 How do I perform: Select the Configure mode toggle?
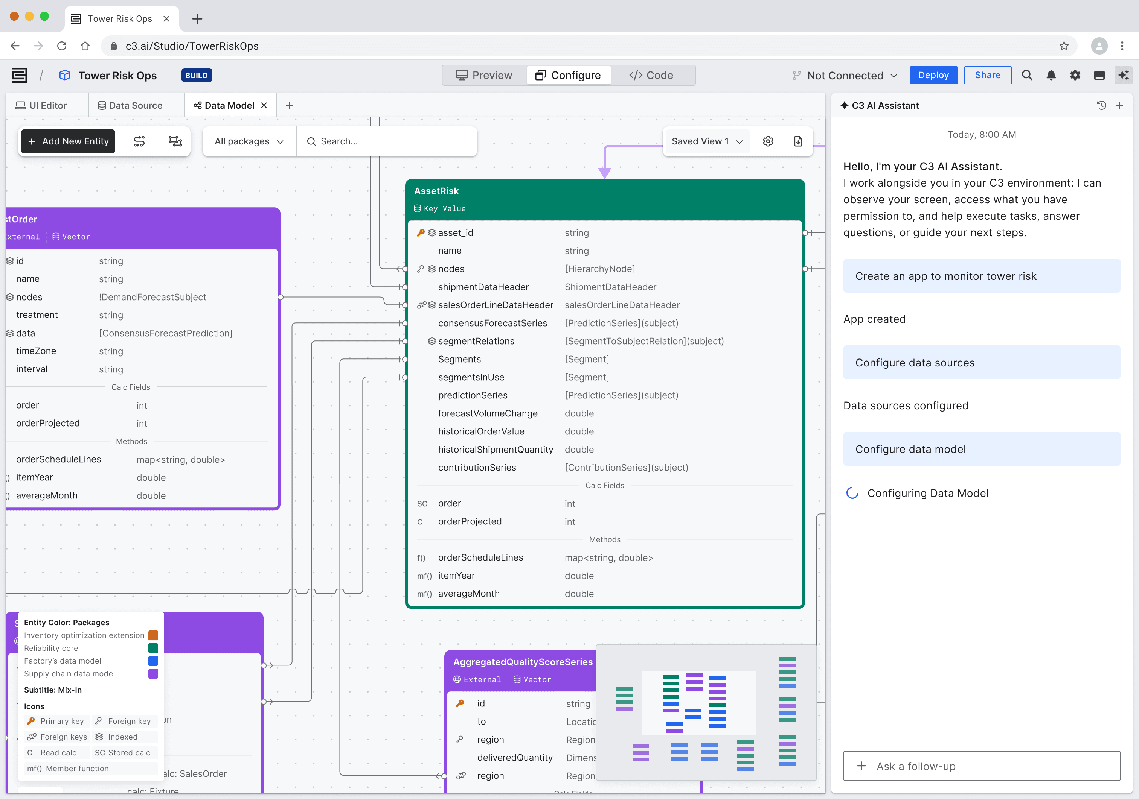point(569,75)
